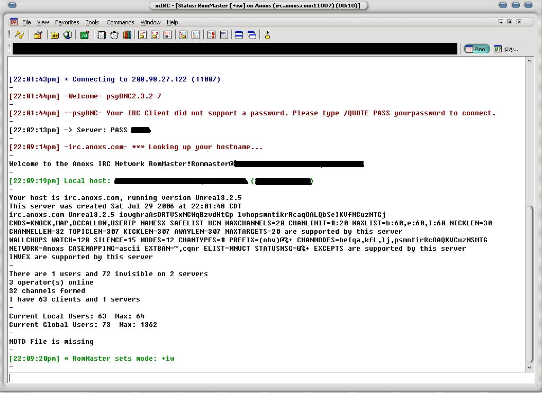Open the Help menu
This screenshot has width=542, height=393.
[x=173, y=22]
